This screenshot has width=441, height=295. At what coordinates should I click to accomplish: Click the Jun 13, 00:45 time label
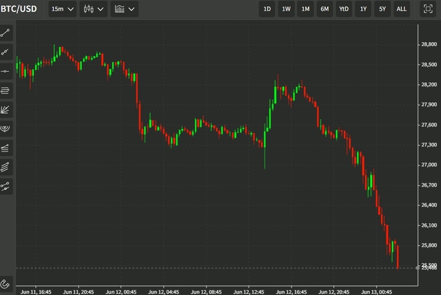pos(376,292)
